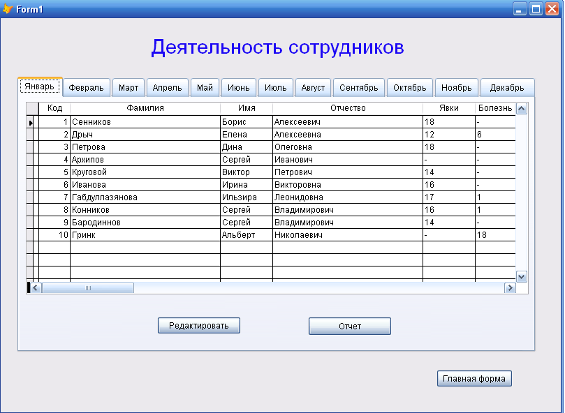Click the Явки column header

click(449, 108)
